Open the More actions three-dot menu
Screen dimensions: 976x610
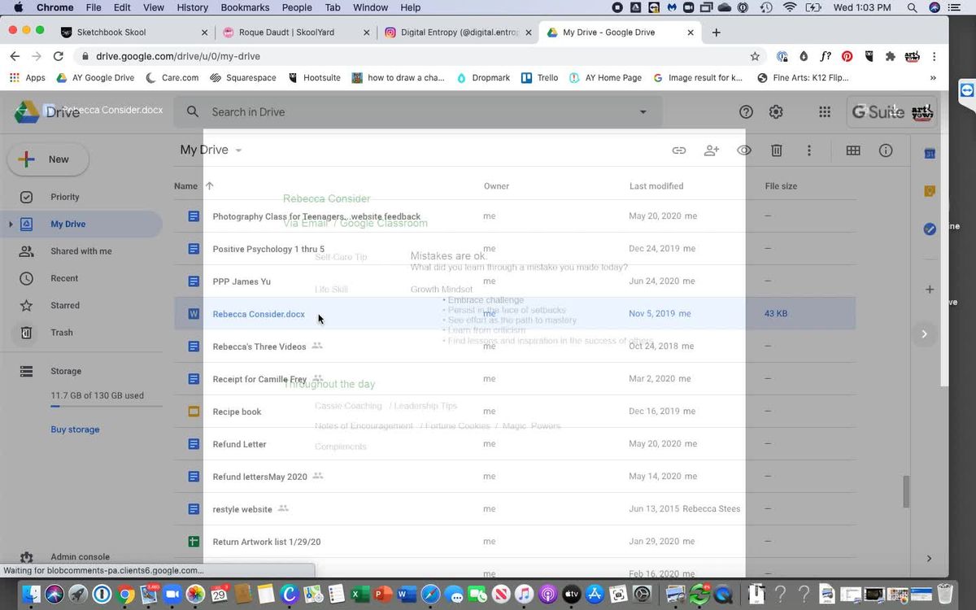click(809, 150)
